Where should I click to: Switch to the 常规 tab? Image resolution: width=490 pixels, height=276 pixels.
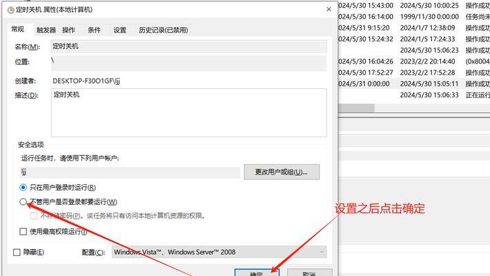(18, 30)
